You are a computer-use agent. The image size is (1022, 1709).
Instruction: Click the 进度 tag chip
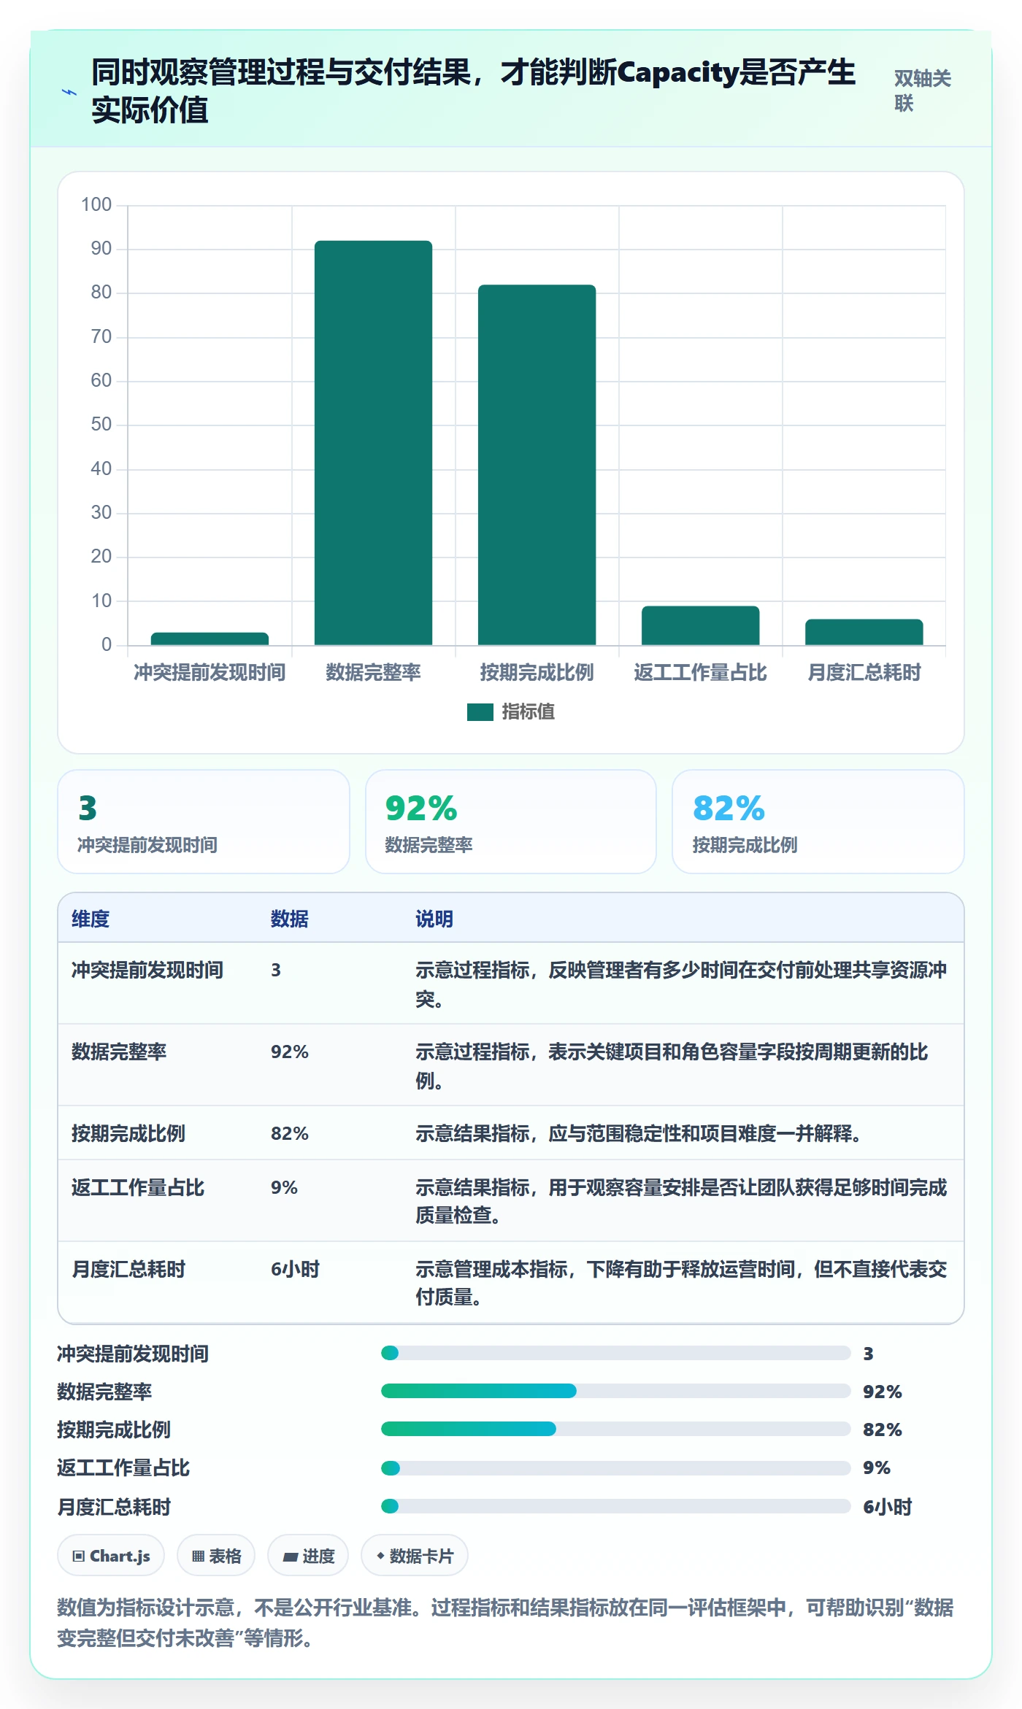[308, 1556]
